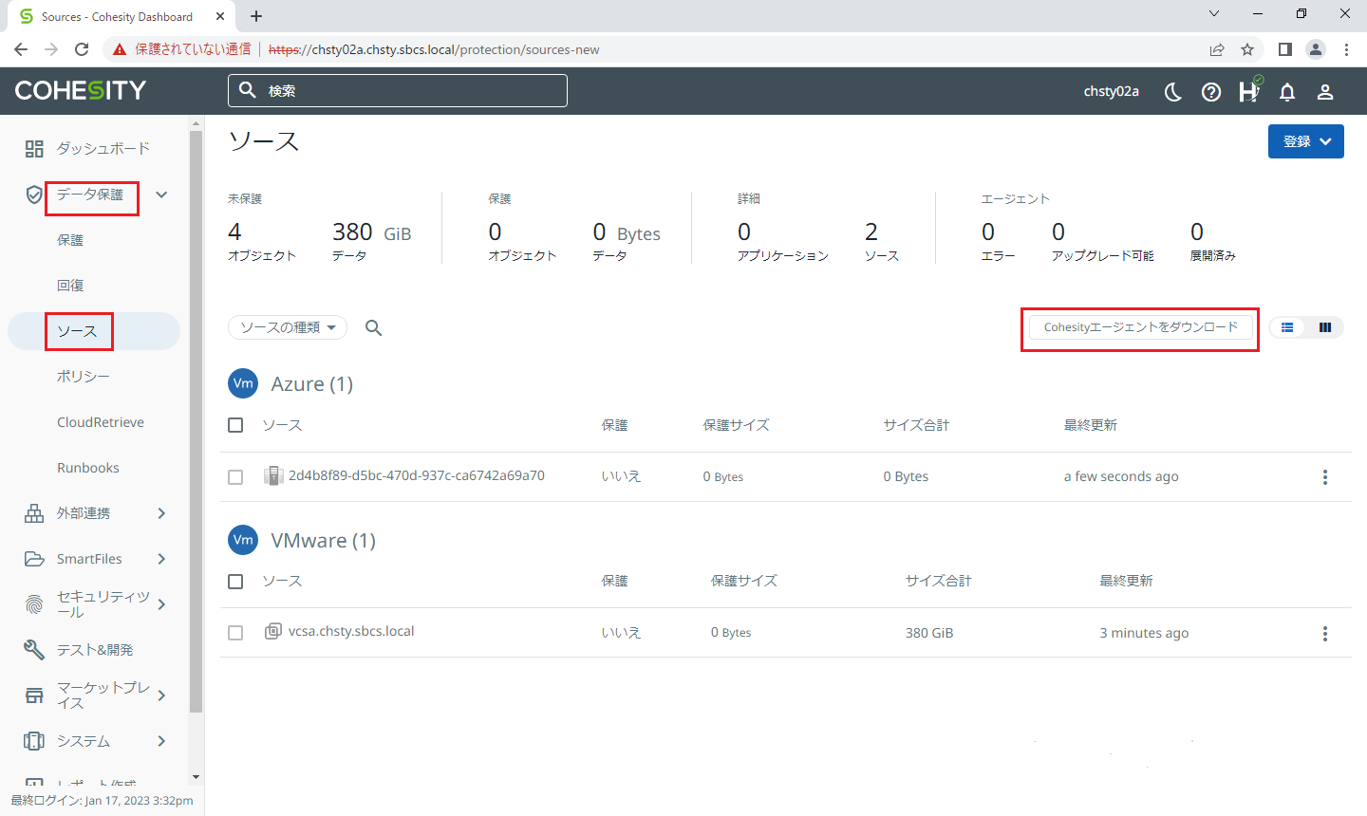
Task: Click the Azure group Vm badge icon
Action: [x=243, y=383]
